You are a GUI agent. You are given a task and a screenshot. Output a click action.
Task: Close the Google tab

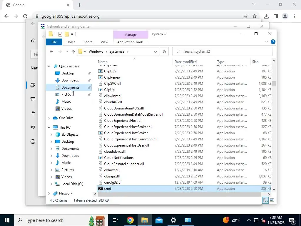click(68, 5)
